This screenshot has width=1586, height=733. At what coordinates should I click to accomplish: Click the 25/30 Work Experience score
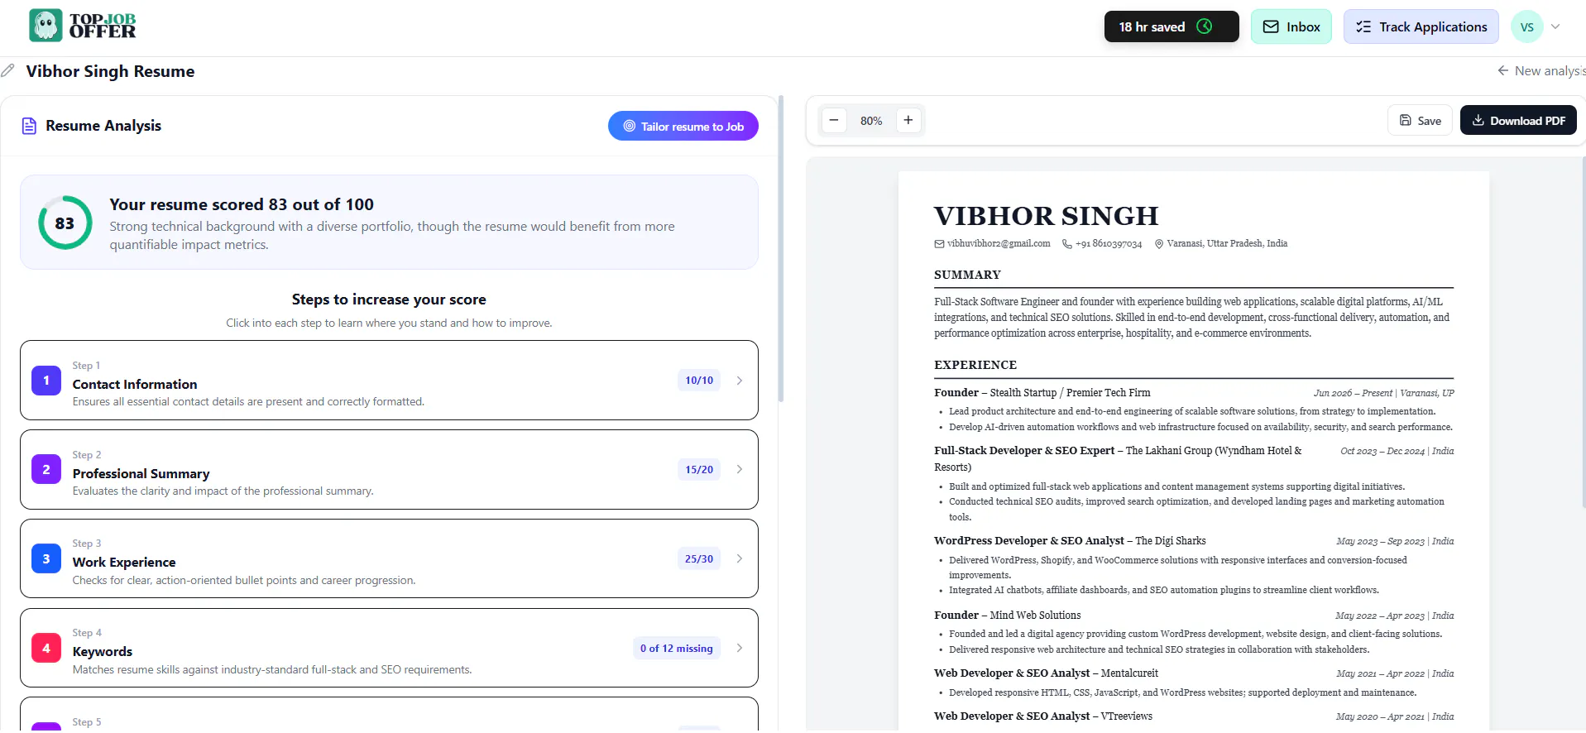point(699,558)
